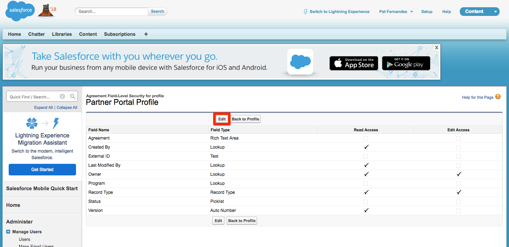The image size is (509, 247).
Task: Toggle Created By Read Access checkbox
Action: point(366,147)
